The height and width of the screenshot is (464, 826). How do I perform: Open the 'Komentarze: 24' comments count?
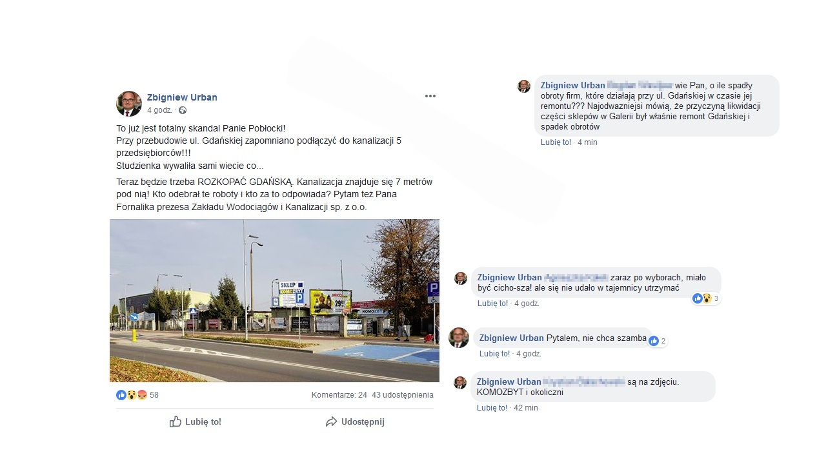point(339,395)
